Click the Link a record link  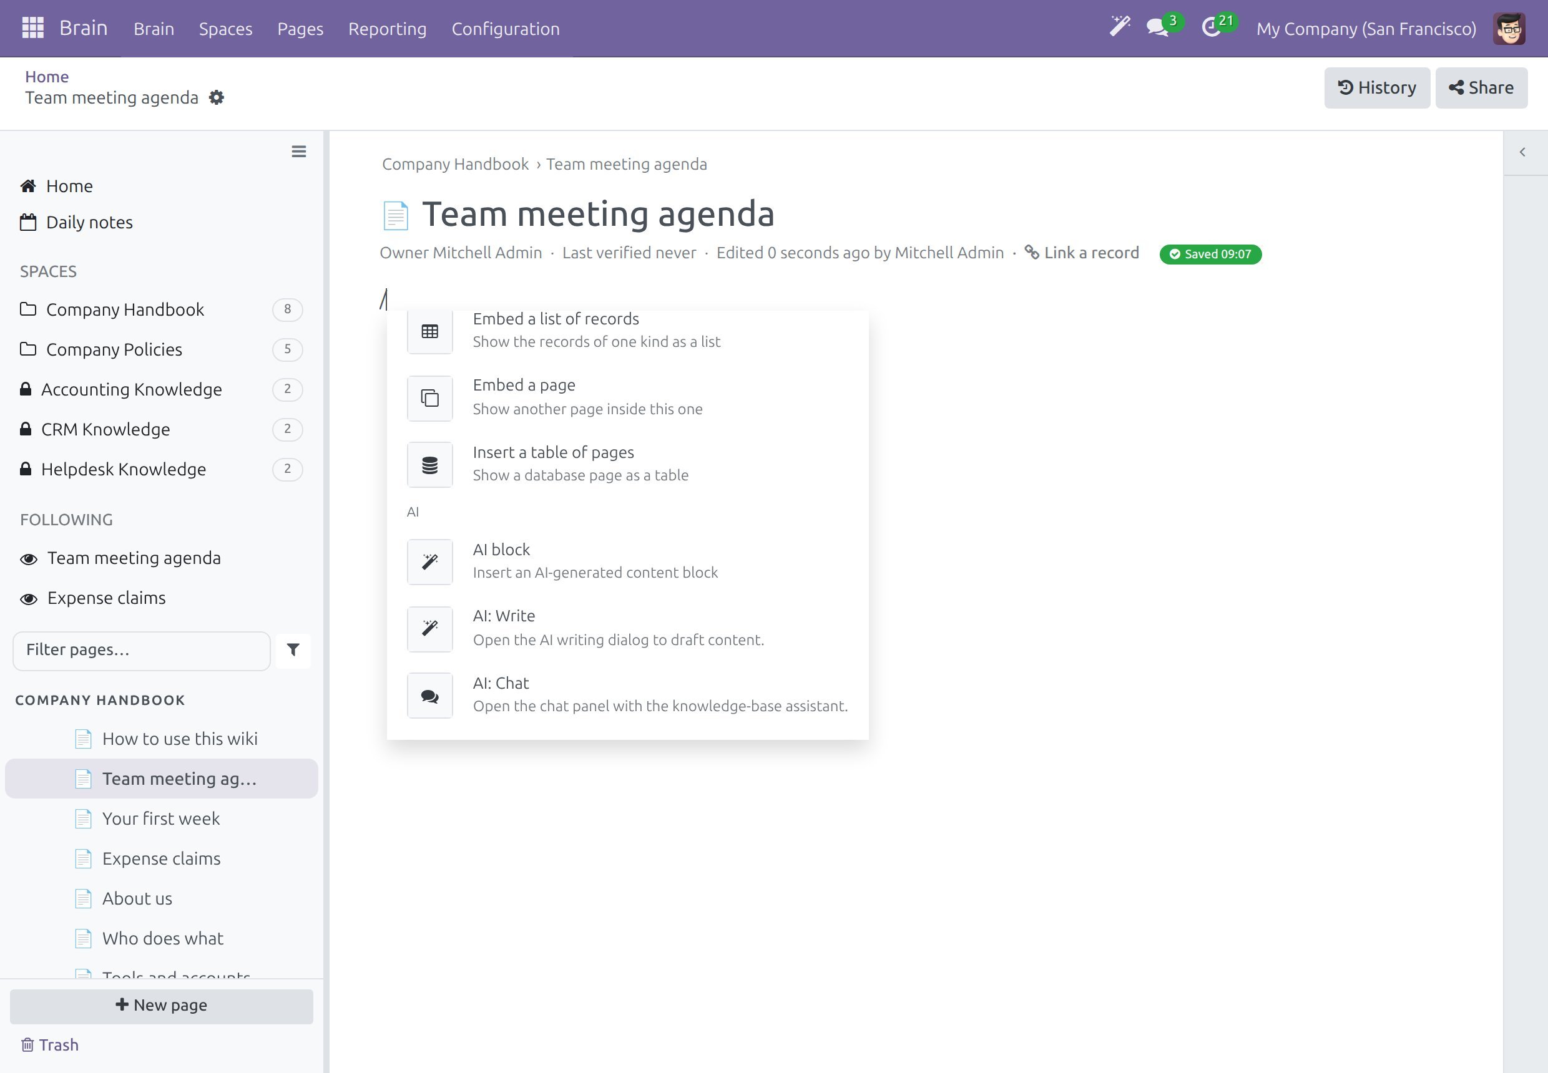[x=1082, y=252]
